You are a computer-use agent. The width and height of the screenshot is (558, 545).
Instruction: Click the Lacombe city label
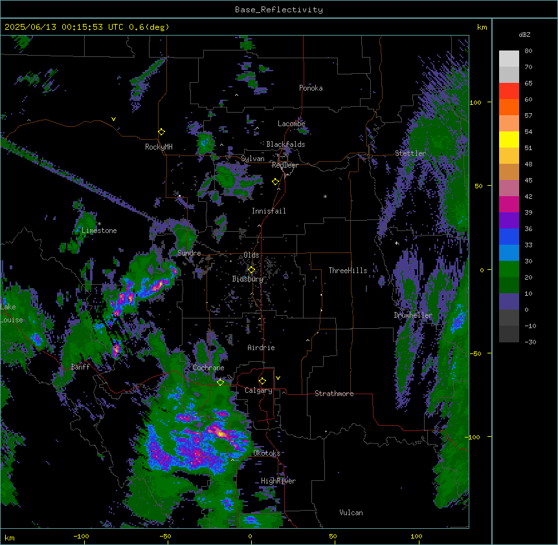(291, 124)
